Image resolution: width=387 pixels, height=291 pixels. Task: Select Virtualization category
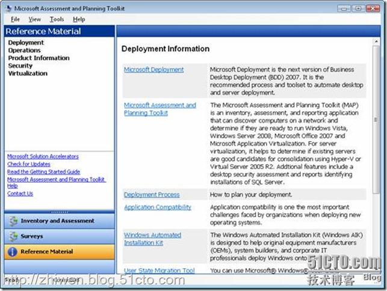pos(28,73)
